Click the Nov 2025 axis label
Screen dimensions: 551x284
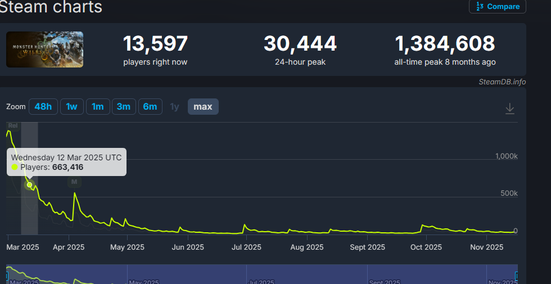pos(486,247)
